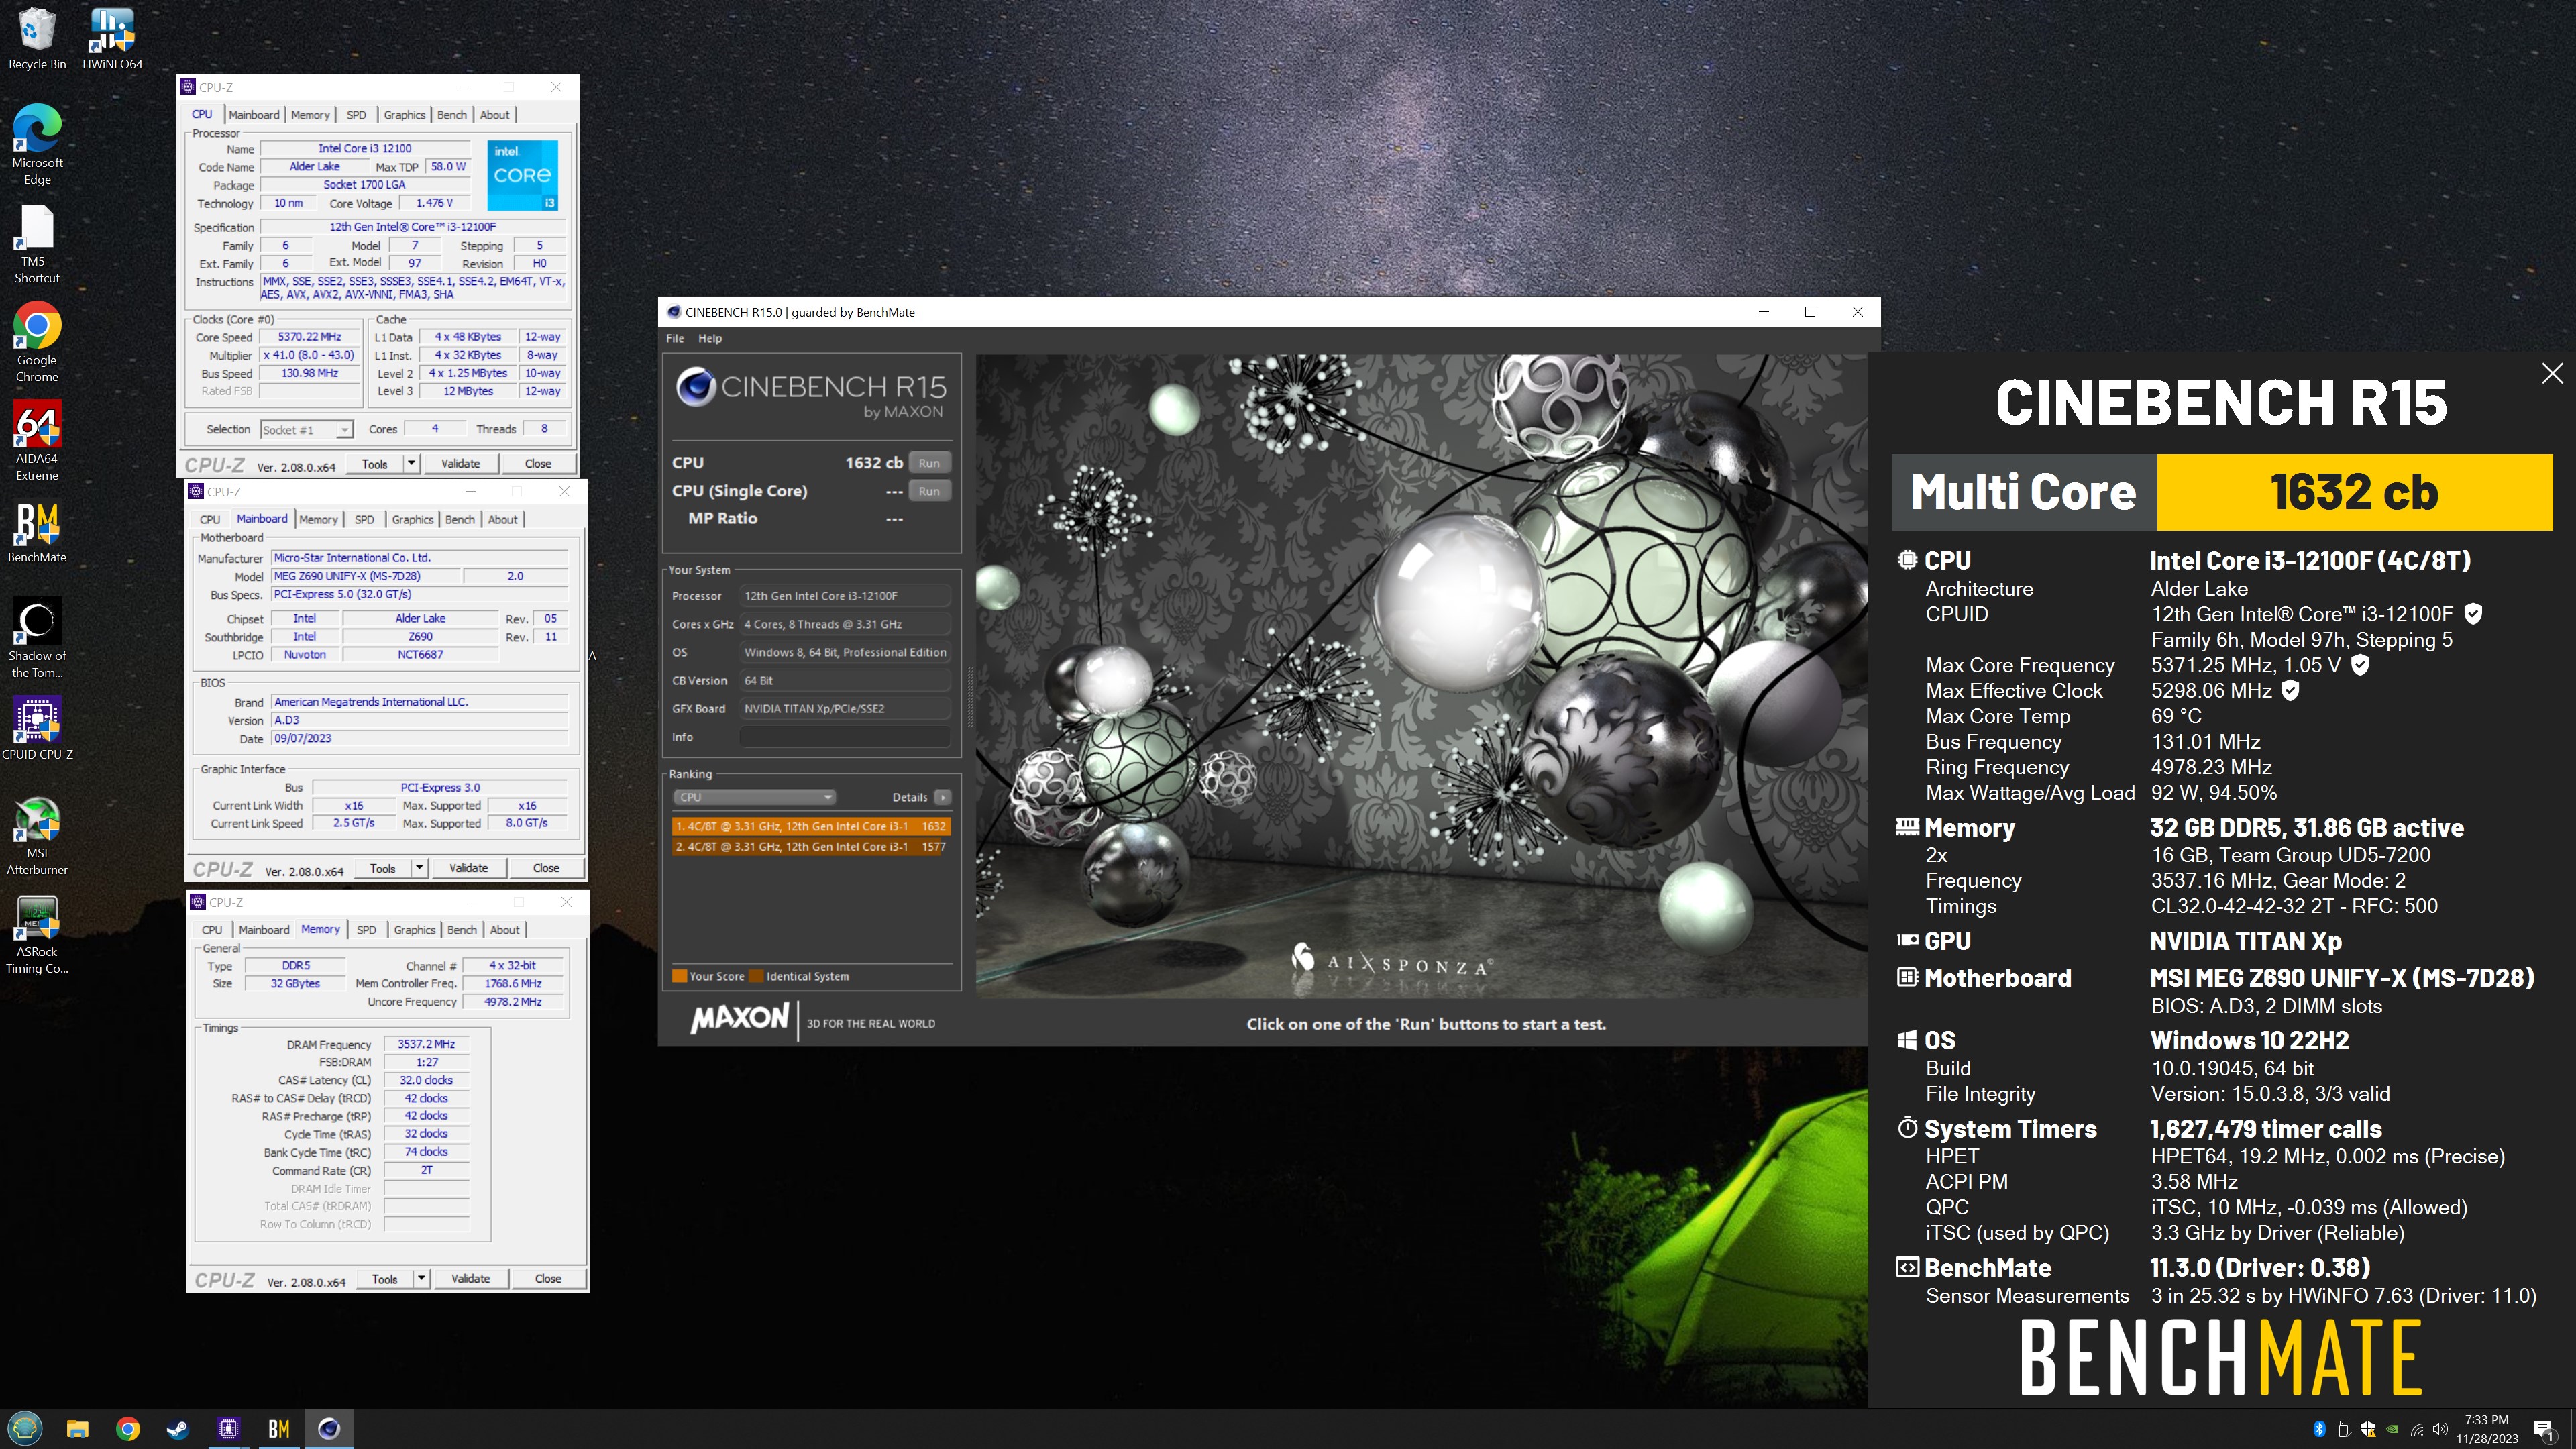Open File Explorer on the taskbar
The image size is (2576, 1449).
(x=77, y=1428)
